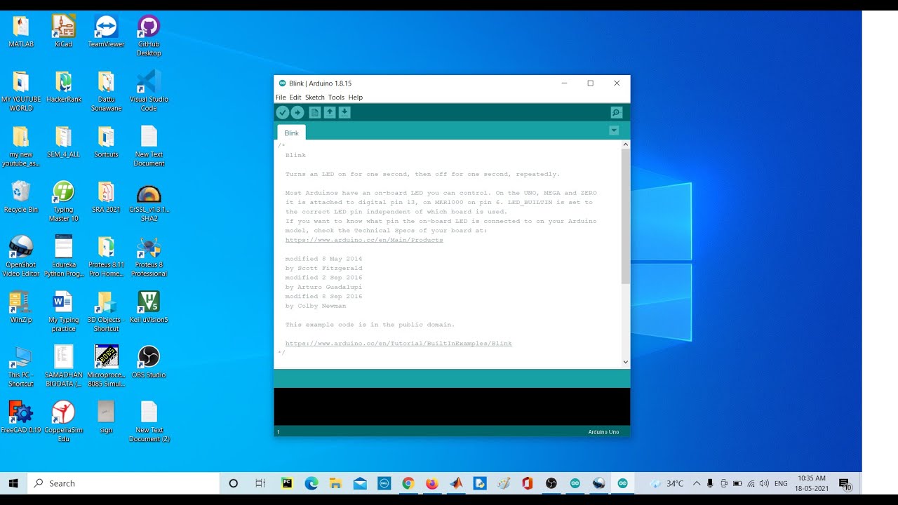Open Microsoft Edge from the taskbar
898x505 pixels.
point(311,483)
